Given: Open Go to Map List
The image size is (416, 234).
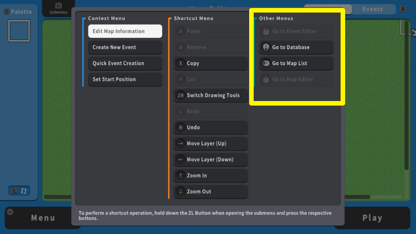Looking at the screenshot, I should pyautogui.click(x=297, y=63).
